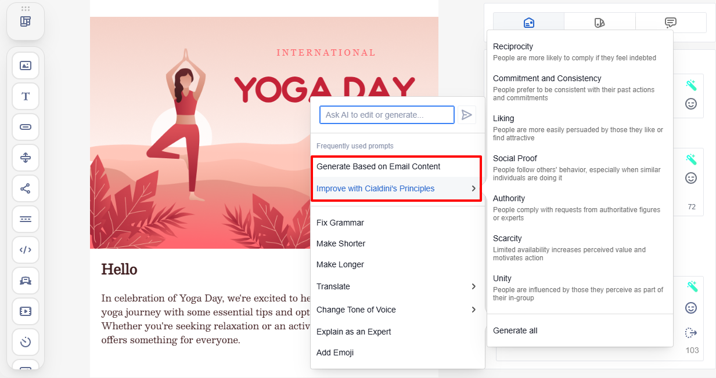Open the Translate submenu
The width and height of the screenshot is (716, 378).
click(398, 286)
